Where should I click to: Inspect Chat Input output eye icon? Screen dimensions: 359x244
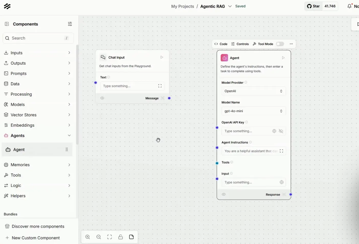click(x=102, y=98)
